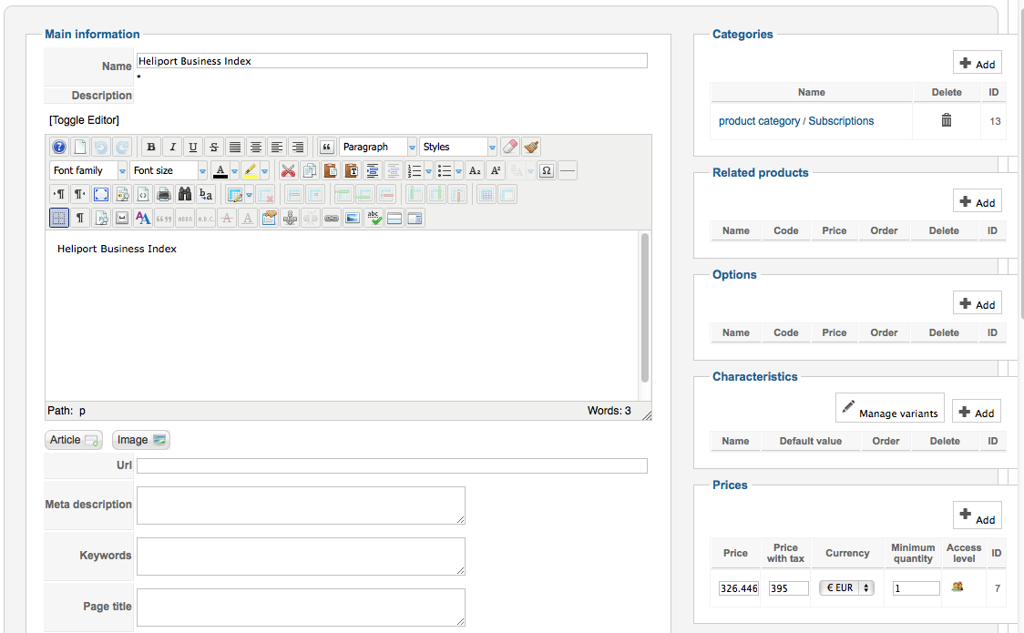This screenshot has height=633, width=1024.
Task: Click the print icon in the editor
Action: [x=164, y=194]
